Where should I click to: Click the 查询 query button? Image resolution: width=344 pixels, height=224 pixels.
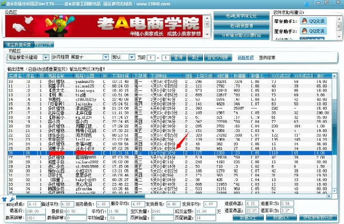coord(178,58)
